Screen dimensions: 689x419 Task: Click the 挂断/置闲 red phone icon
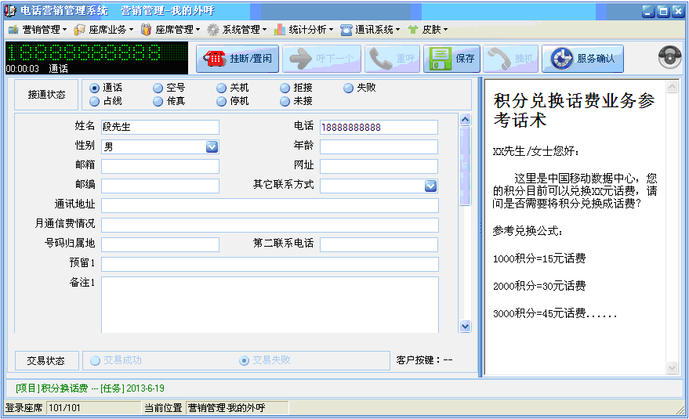coord(214,59)
